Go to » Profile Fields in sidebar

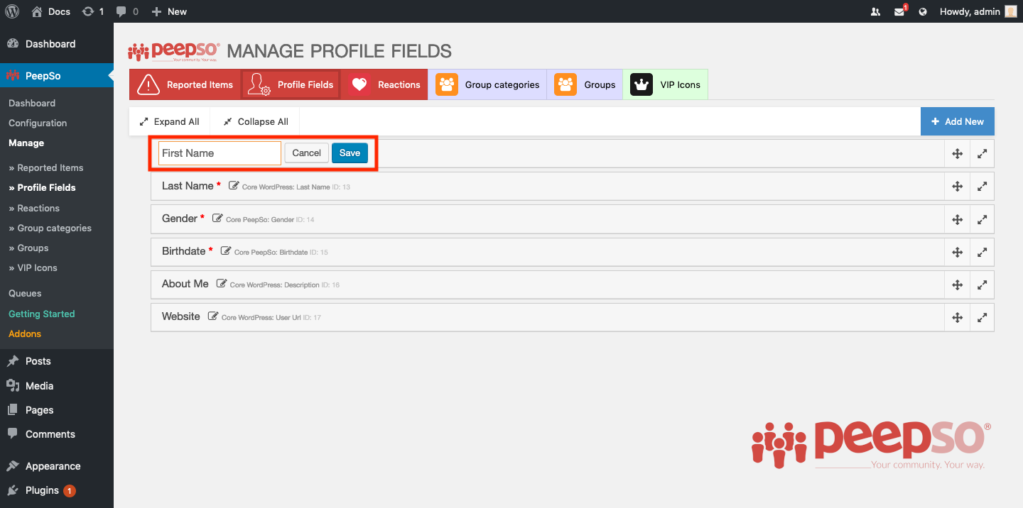42,187
